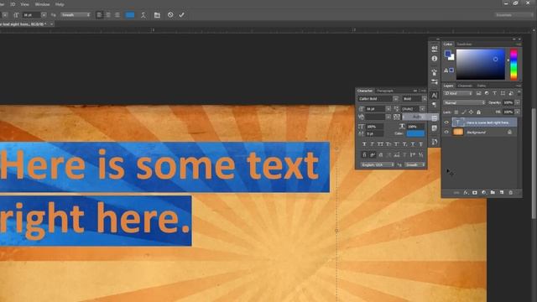Click the font size field in options bar
537x302 pixels.
tap(31, 15)
